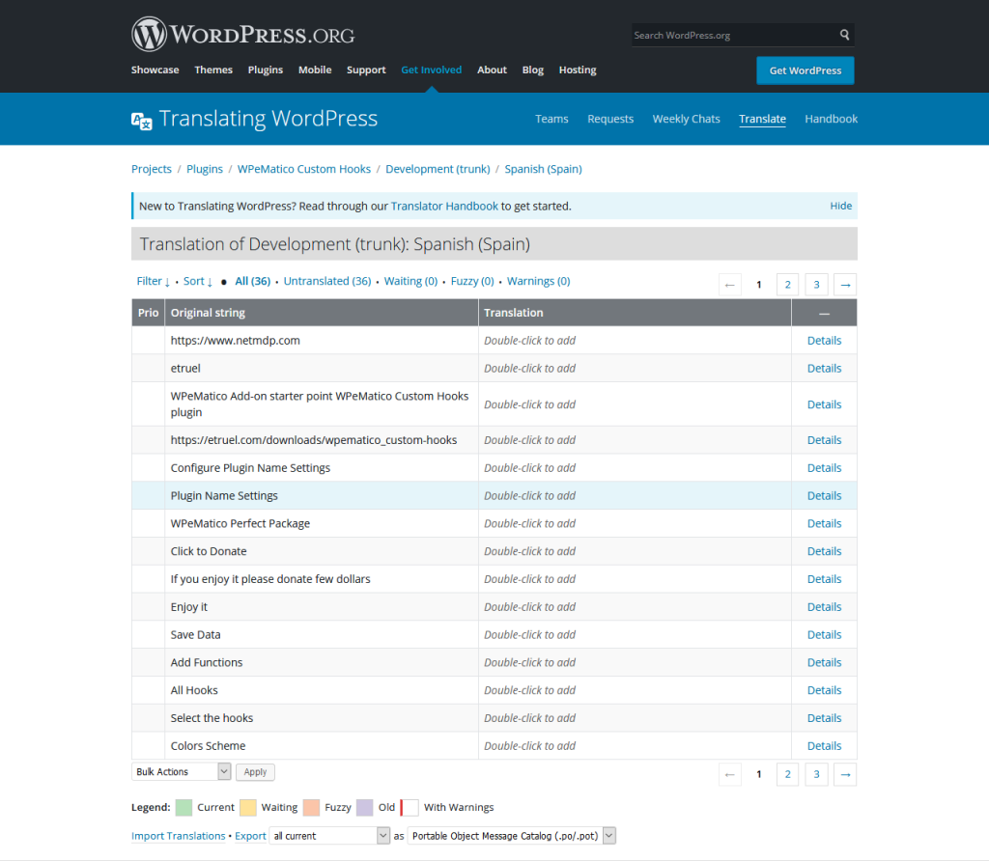Viewport: 989px width, 861px height.
Task: Go to next page using arrow beside Apply button
Action: pos(845,775)
